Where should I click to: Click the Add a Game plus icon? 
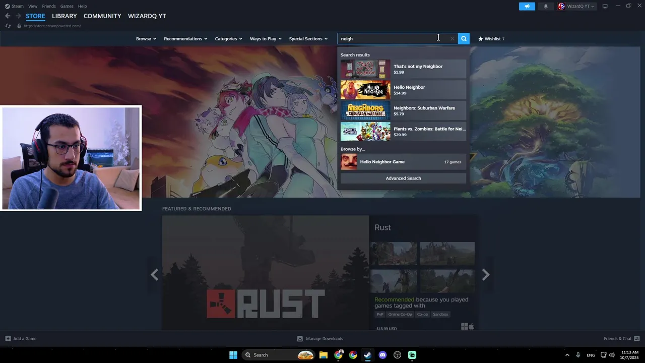pos(8,338)
